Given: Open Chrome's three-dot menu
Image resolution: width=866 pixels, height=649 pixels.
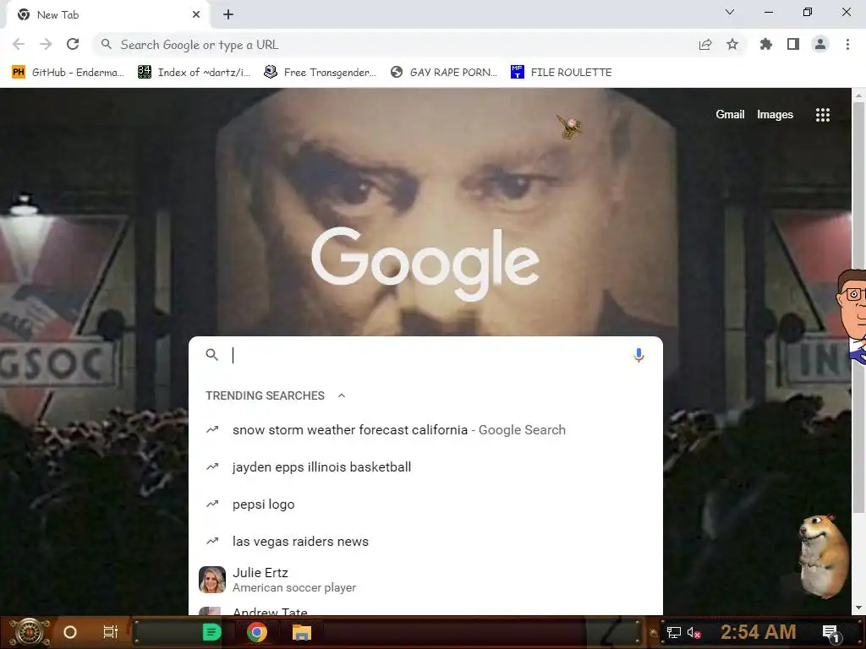Looking at the screenshot, I should pos(847,44).
